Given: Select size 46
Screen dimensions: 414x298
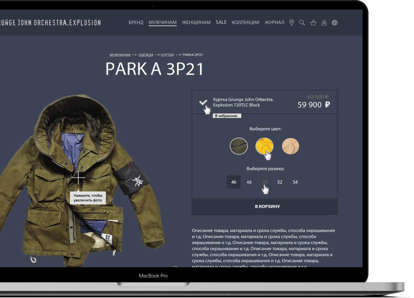Looking at the screenshot, I should [234, 182].
